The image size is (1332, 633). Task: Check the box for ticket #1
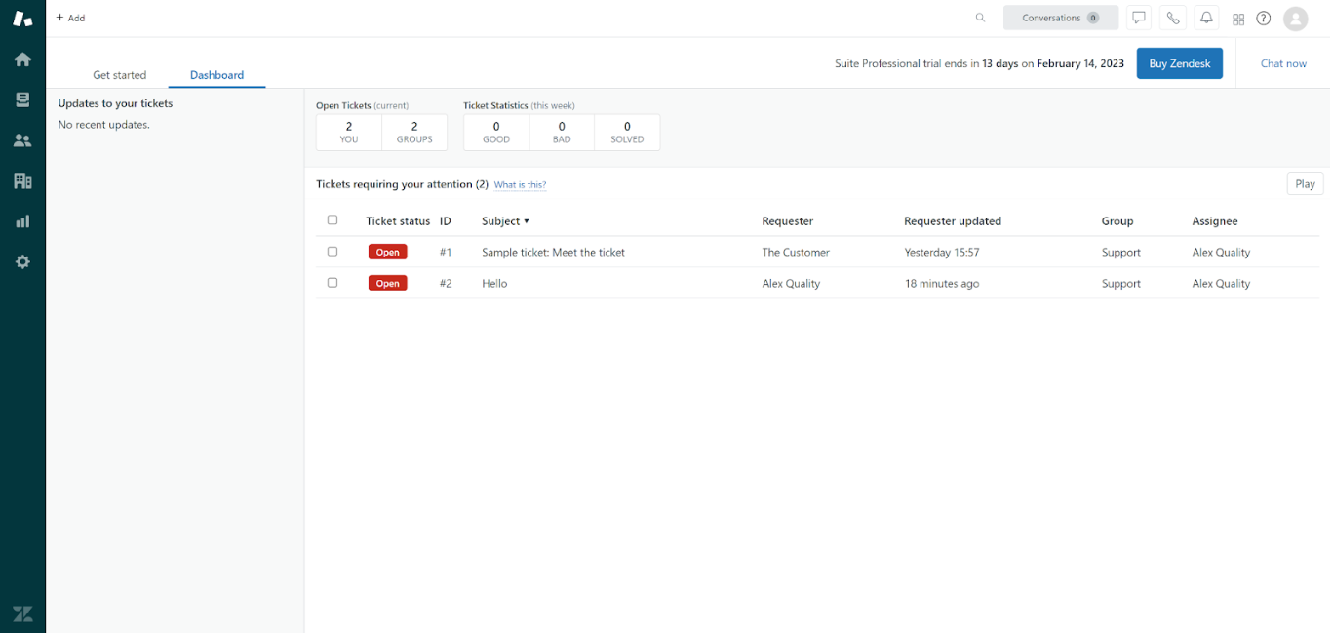click(x=333, y=252)
